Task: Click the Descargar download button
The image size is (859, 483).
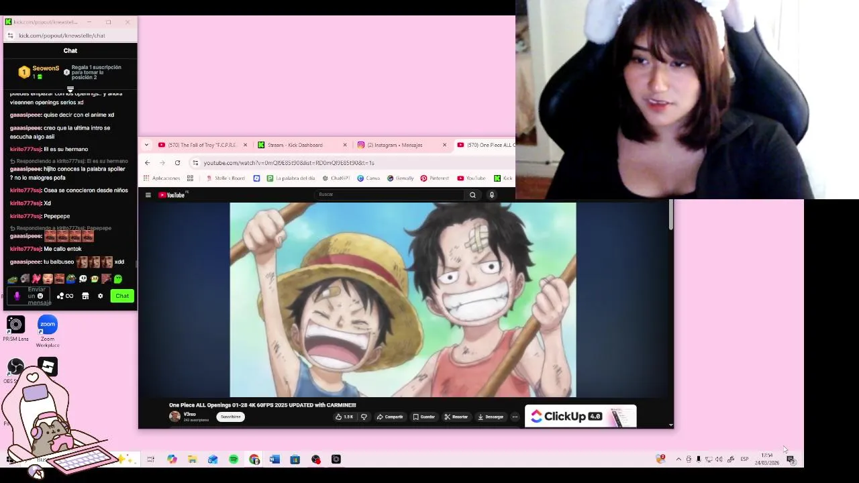Action: pyautogui.click(x=491, y=417)
